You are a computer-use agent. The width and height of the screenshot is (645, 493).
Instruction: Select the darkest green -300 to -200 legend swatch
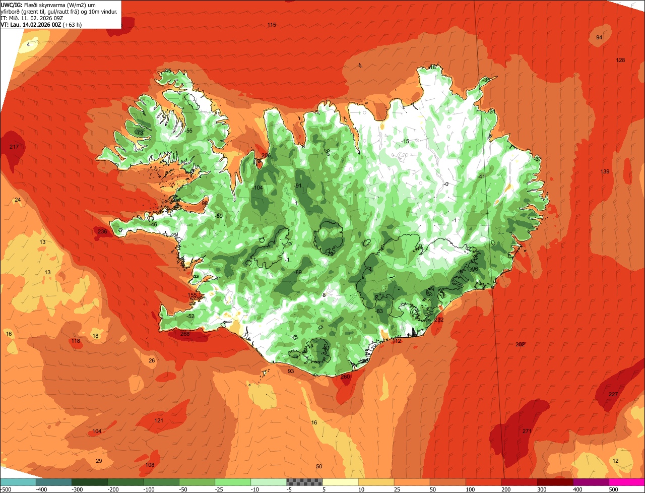tap(89, 482)
